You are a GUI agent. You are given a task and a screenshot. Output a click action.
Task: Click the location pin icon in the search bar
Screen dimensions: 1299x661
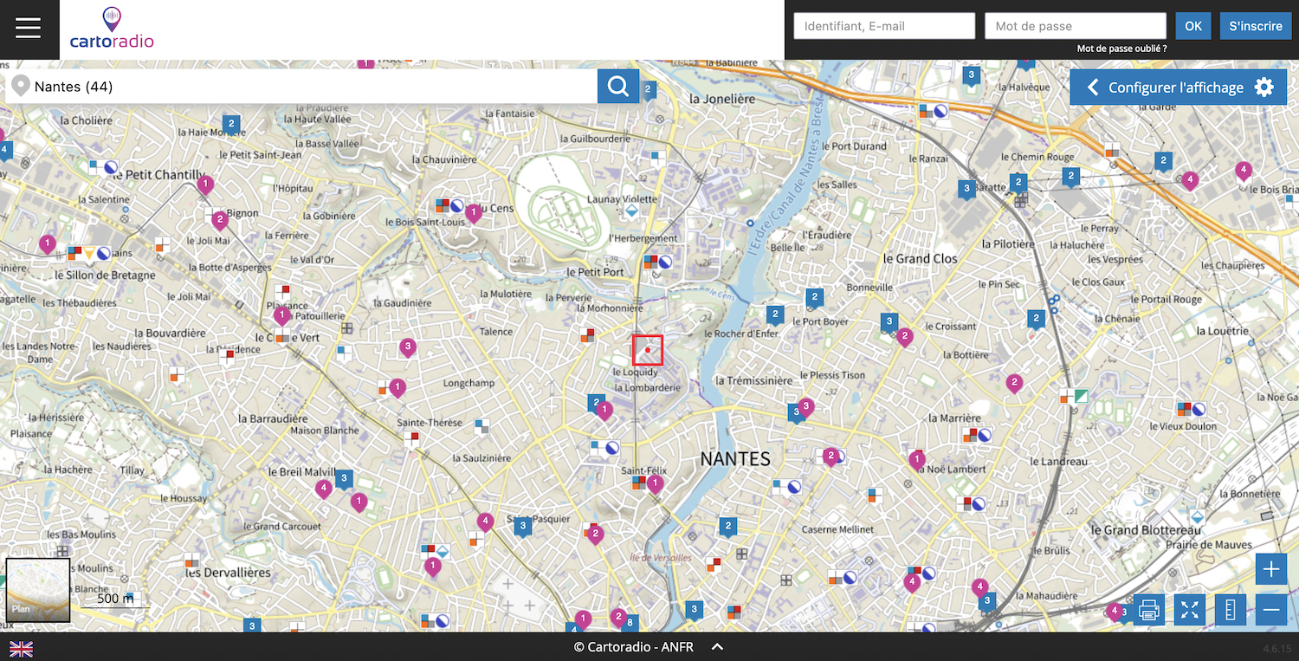point(19,87)
